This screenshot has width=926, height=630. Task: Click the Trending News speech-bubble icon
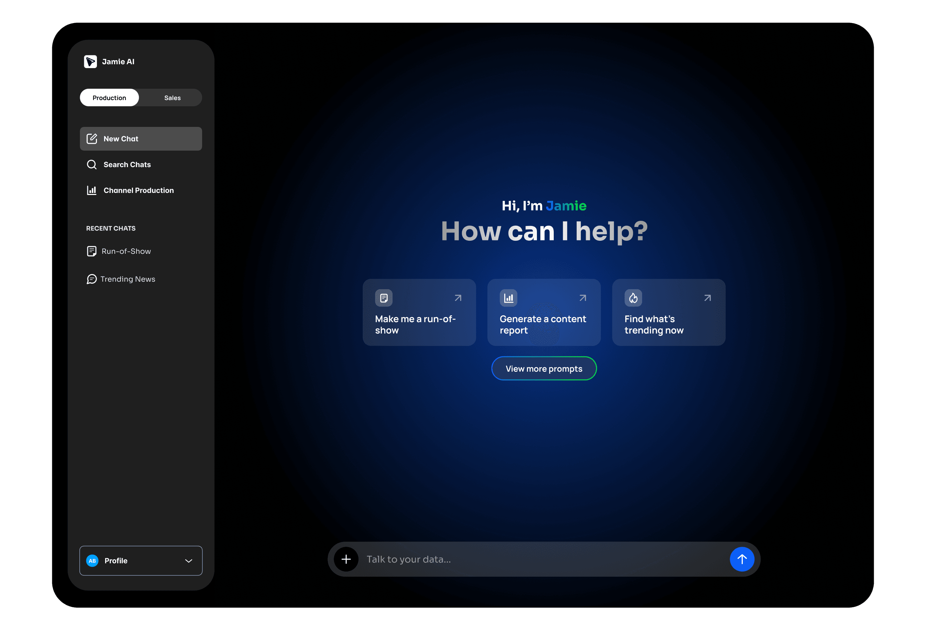92,279
